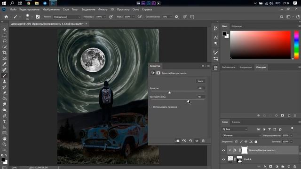Screen dimensions: 301x169
Task: Open the Изображение menu
Action: pyautogui.click(x=51, y=9)
